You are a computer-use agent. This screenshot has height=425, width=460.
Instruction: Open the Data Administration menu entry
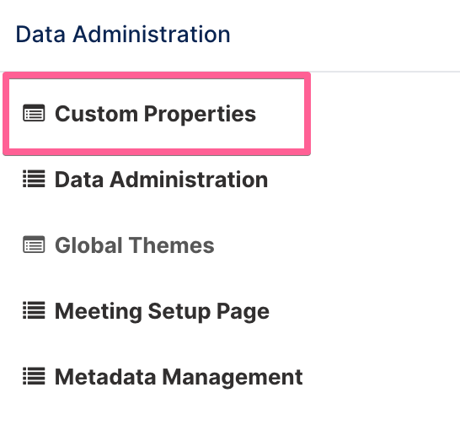[162, 180]
